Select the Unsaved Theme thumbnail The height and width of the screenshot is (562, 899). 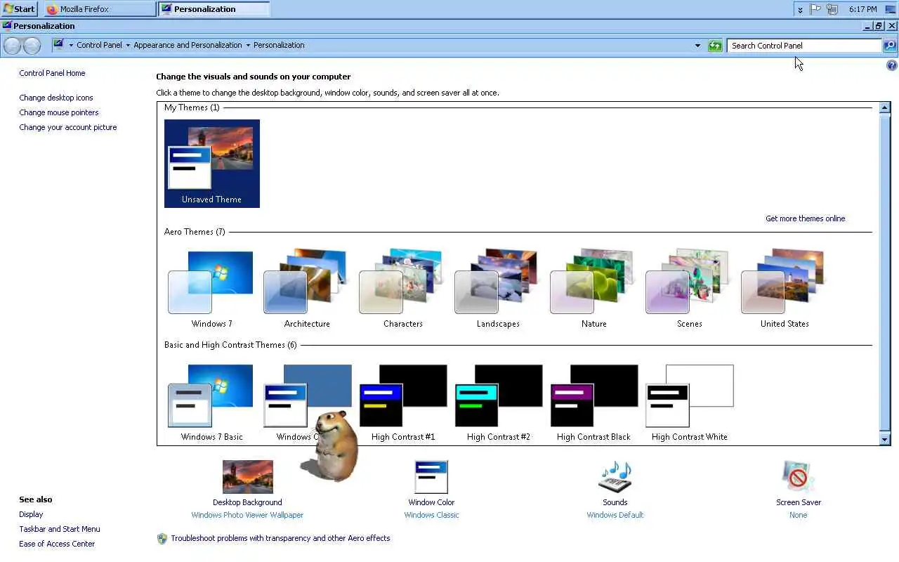[x=212, y=164]
